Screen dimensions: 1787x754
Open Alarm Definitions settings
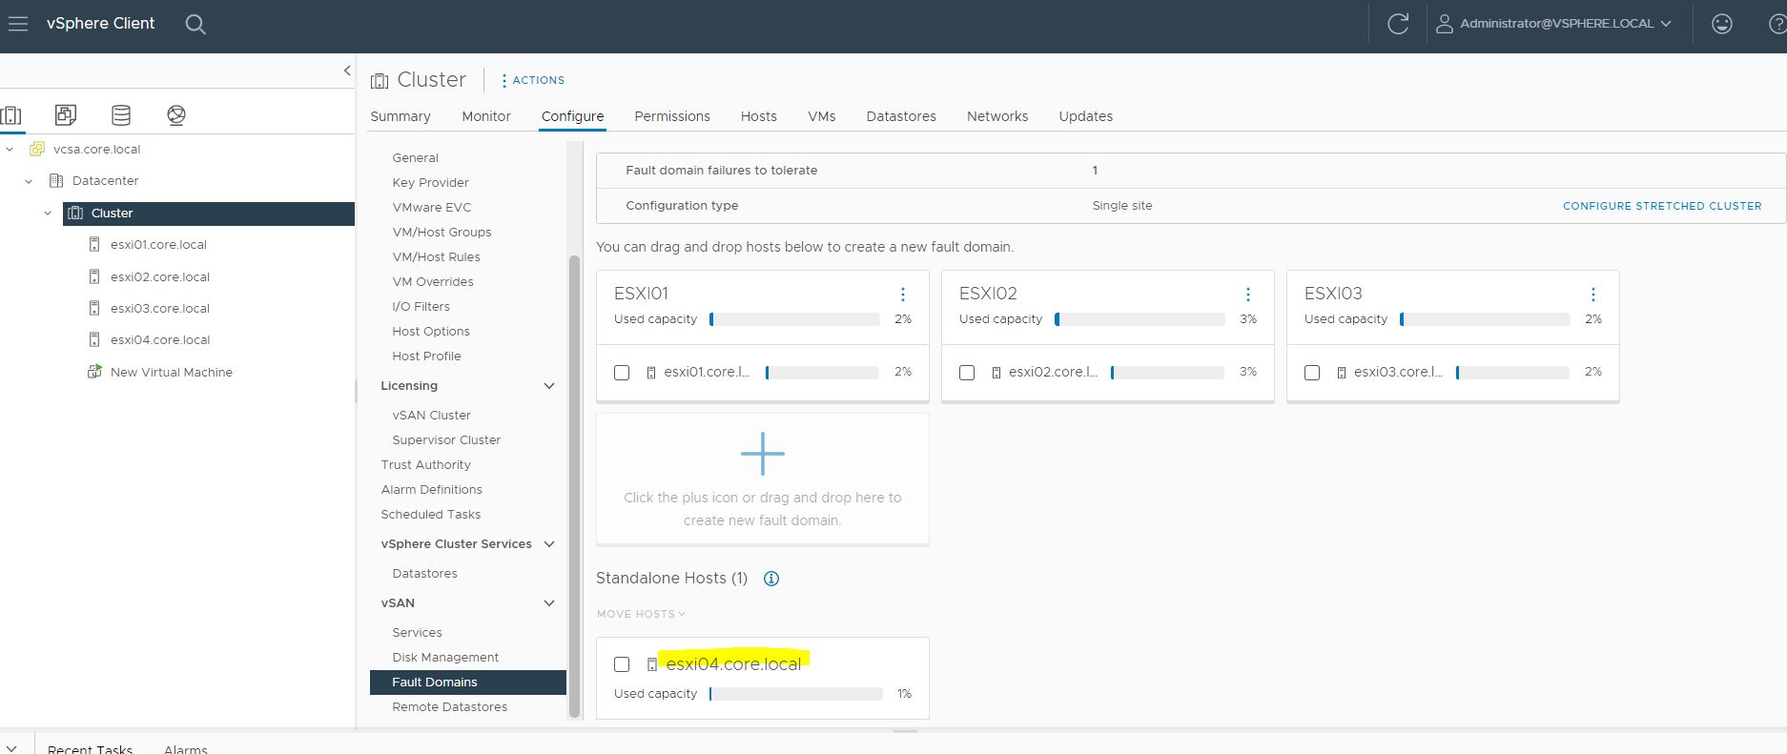point(432,490)
